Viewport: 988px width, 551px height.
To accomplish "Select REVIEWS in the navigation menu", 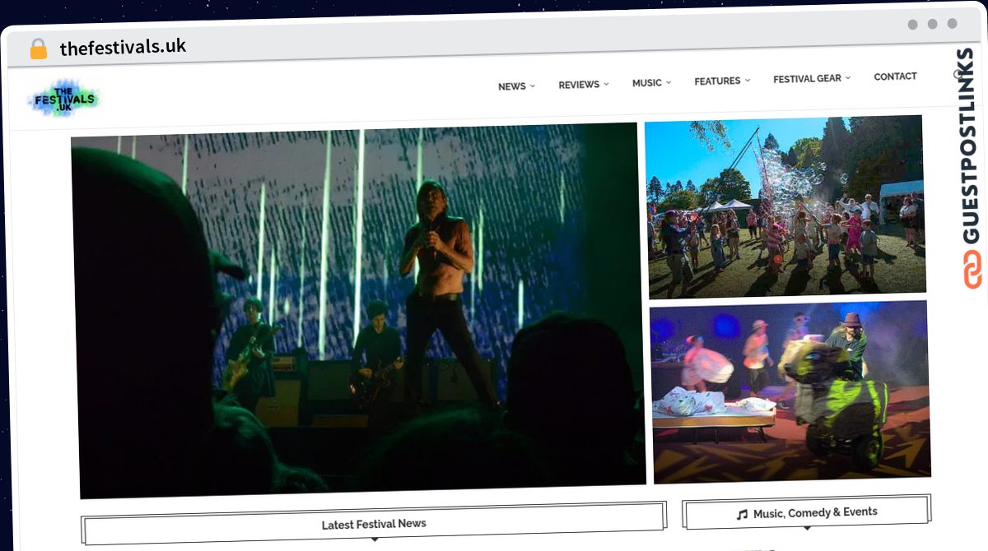I will [579, 84].
